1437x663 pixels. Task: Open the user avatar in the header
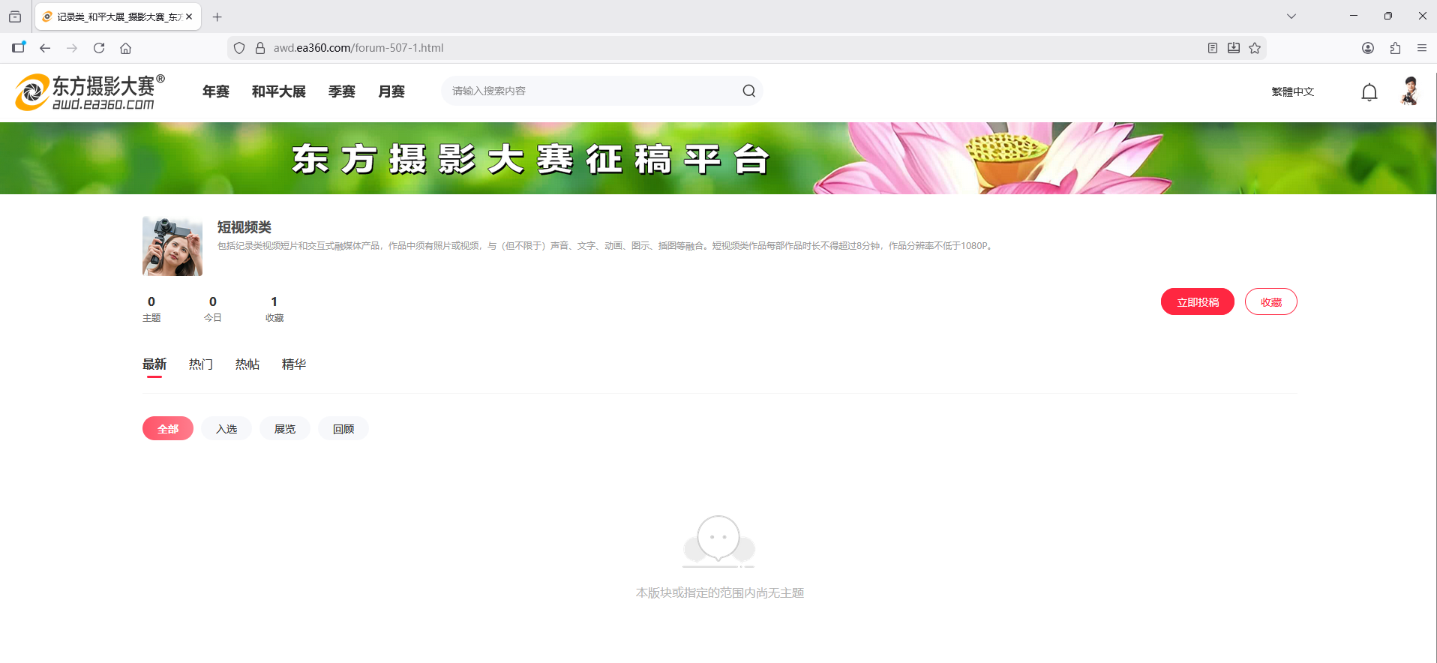click(x=1409, y=91)
